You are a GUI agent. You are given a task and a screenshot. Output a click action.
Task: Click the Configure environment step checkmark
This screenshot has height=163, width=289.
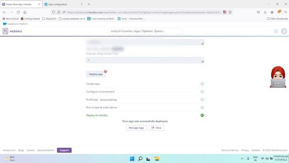coord(202,91)
